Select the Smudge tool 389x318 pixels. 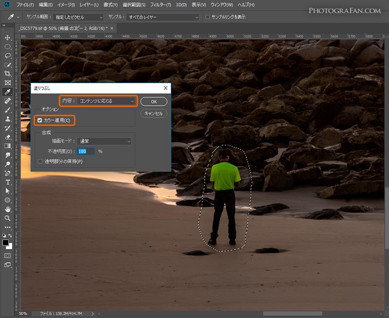[8, 155]
